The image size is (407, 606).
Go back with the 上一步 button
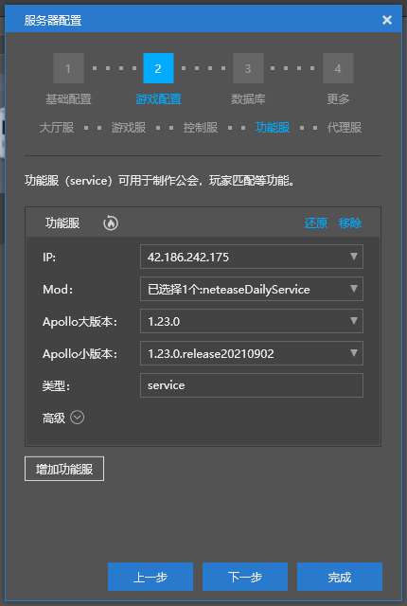pos(150,577)
